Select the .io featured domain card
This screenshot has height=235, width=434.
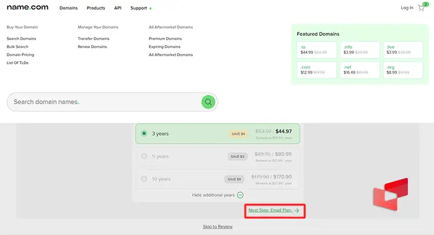click(x=317, y=50)
